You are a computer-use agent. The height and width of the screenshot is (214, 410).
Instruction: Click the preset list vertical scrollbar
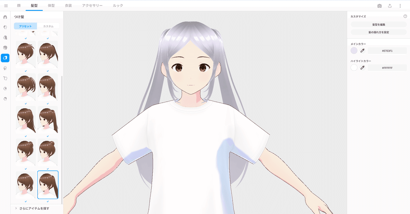pyautogui.click(x=62, y=140)
